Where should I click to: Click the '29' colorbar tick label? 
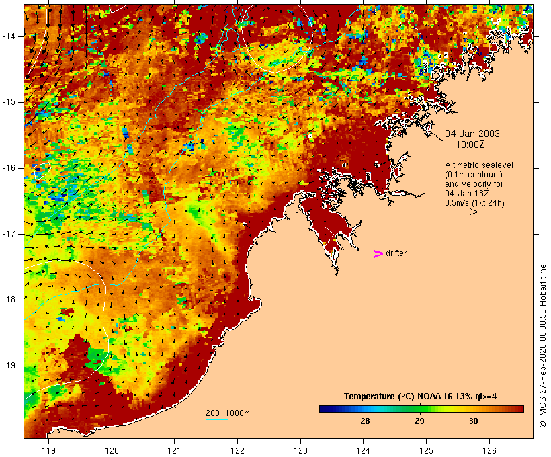(x=419, y=421)
